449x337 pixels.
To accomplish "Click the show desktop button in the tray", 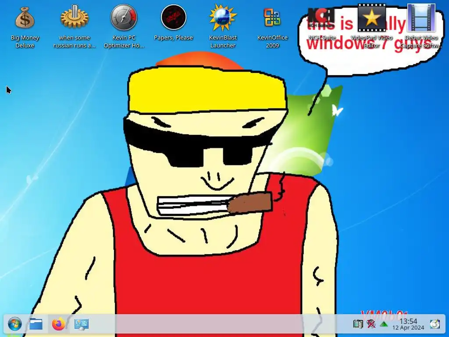I will (435, 324).
